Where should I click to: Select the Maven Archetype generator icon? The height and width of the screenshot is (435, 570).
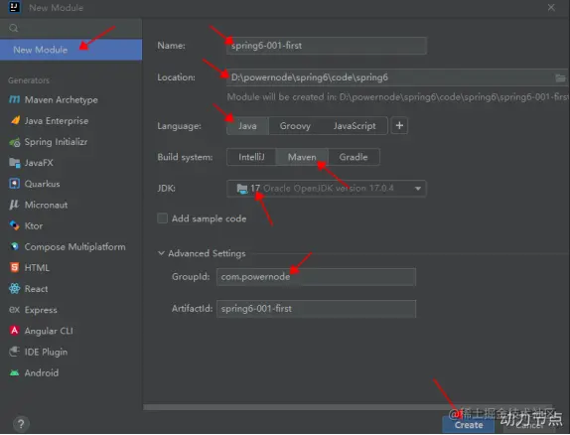click(x=14, y=99)
